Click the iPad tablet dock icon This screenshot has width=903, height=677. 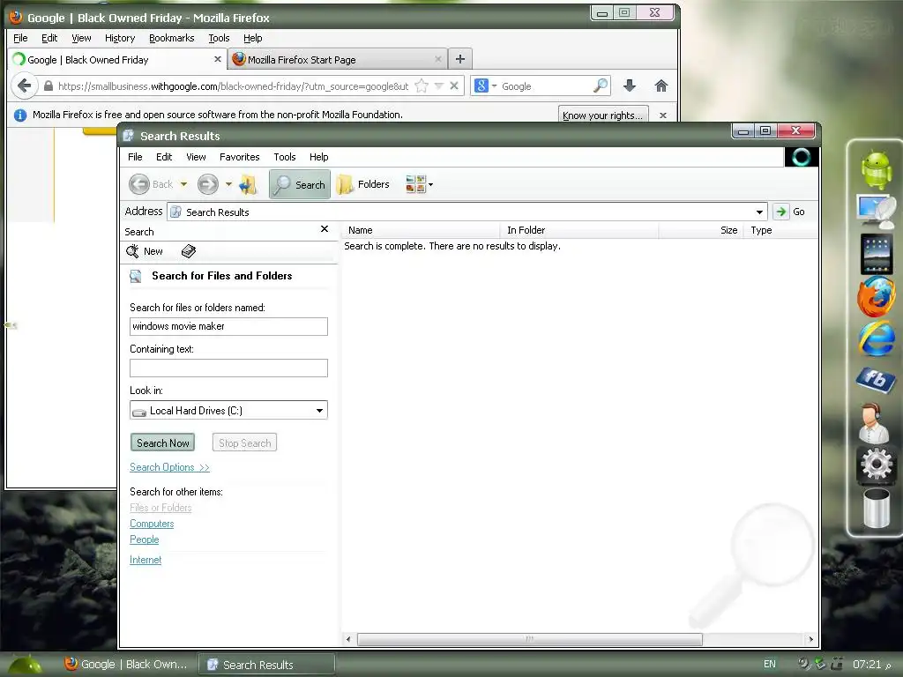pos(877,254)
